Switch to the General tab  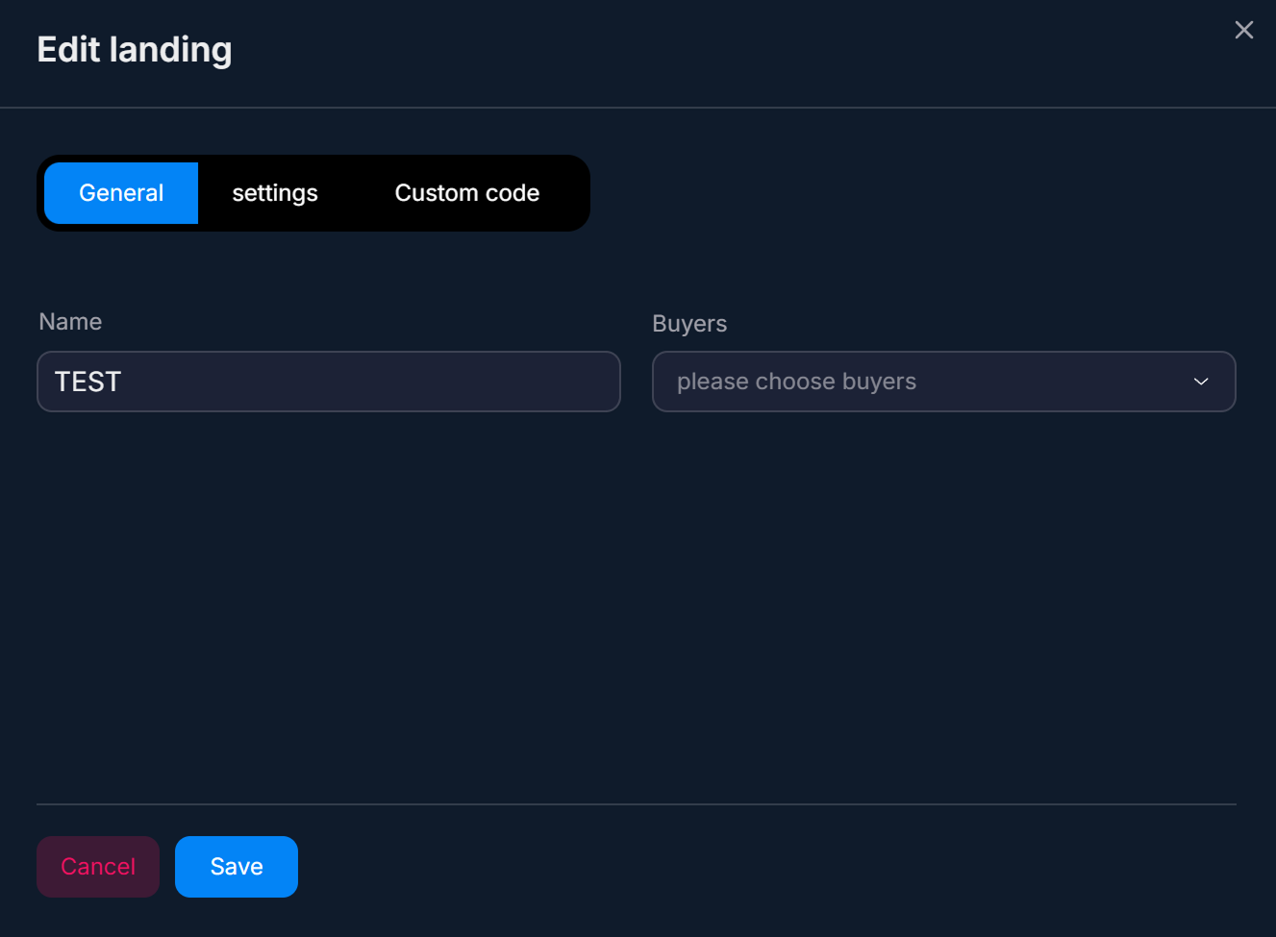point(121,193)
